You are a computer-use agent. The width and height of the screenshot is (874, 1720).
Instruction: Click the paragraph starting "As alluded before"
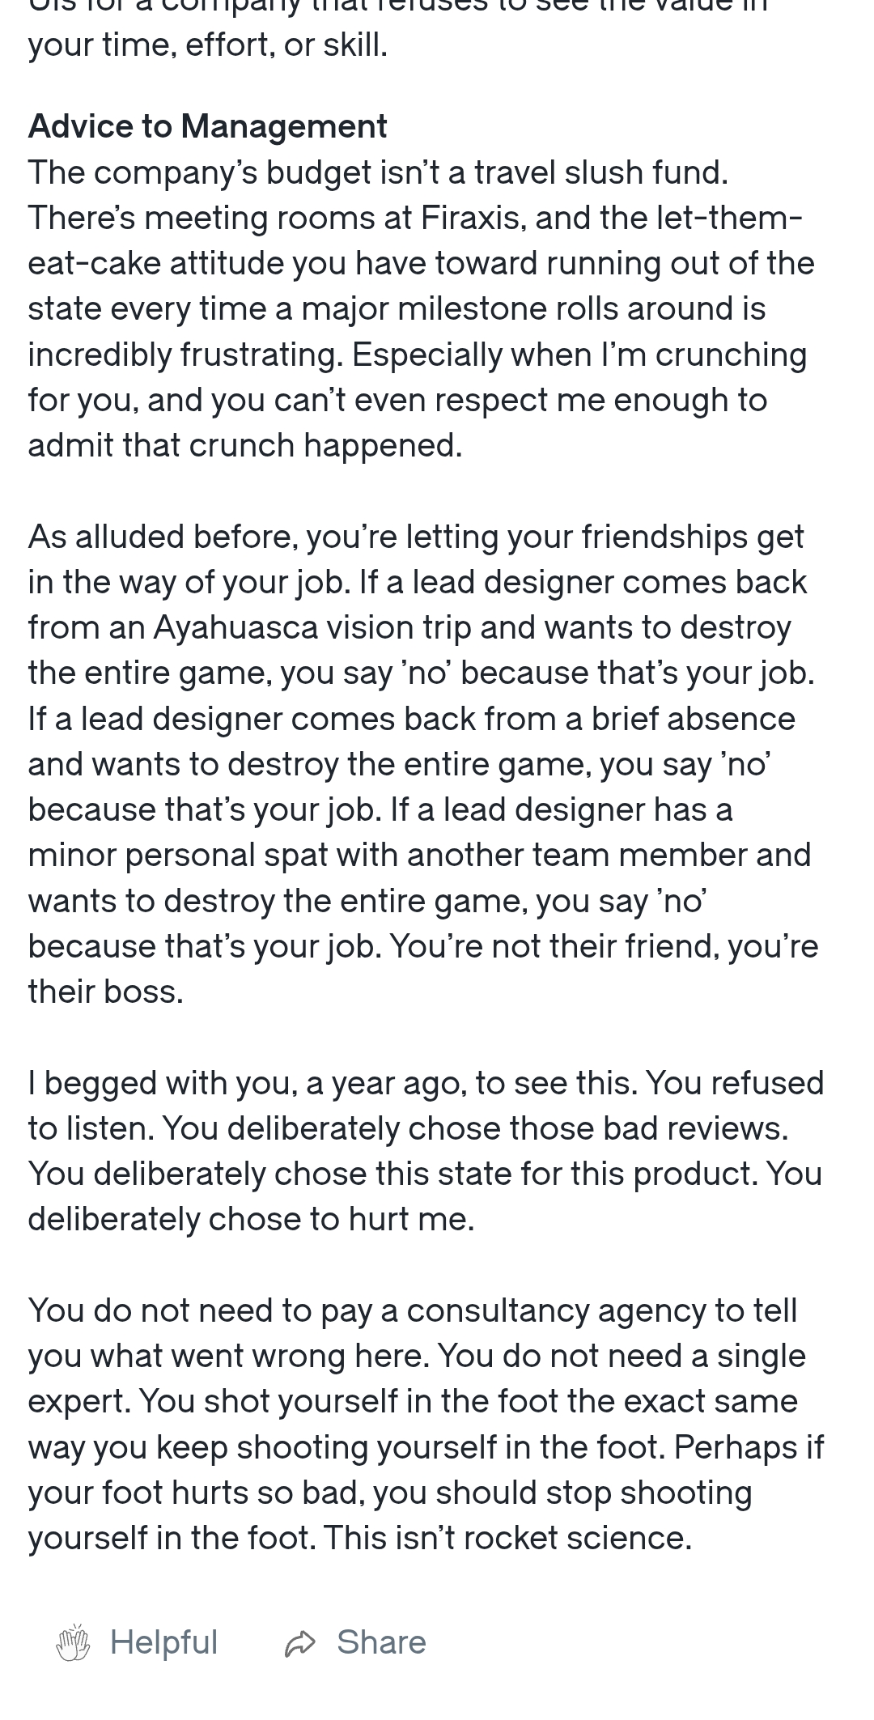click(x=421, y=764)
